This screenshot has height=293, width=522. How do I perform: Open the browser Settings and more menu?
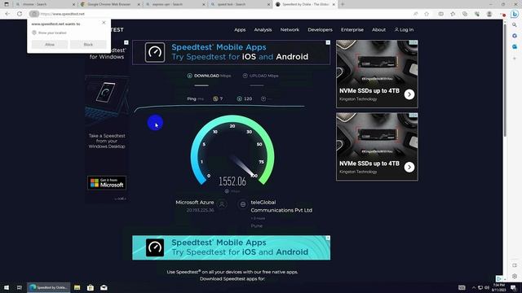[502, 14]
